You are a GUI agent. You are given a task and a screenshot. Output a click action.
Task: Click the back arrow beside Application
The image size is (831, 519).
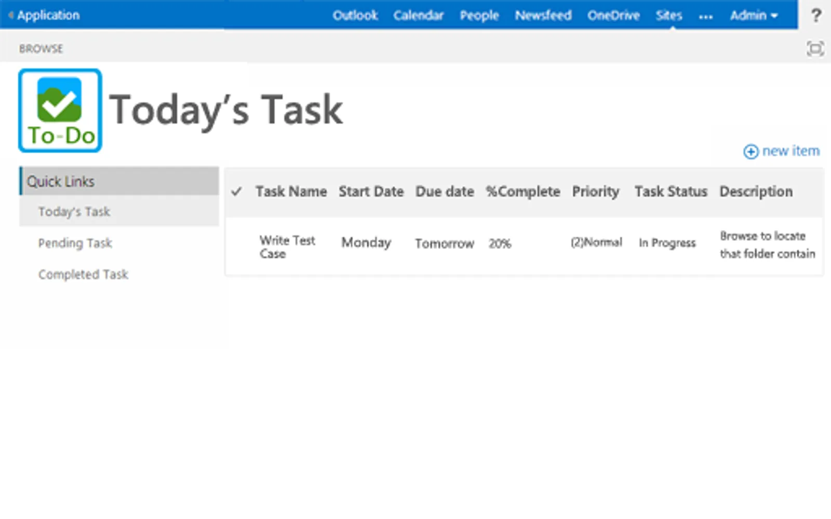tap(10, 15)
